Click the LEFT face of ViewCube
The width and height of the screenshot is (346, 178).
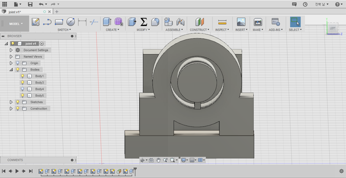coord(333,28)
